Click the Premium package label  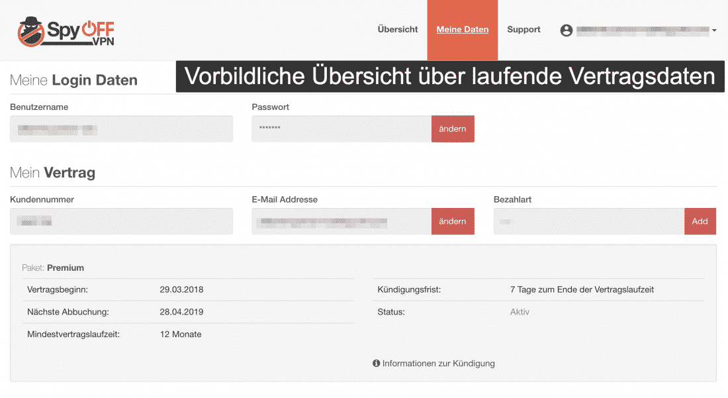click(66, 268)
